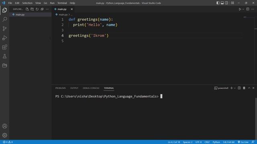Open editor more actions ellipsis
The width and height of the screenshot is (257, 144).
pyautogui.click(x=253, y=9)
